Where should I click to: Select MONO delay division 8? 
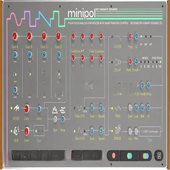pyautogui.click(x=145, y=62)
